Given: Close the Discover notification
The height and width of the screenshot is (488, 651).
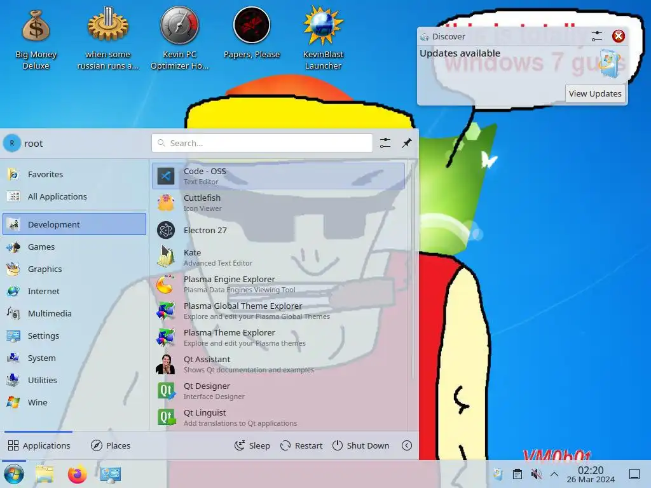Looking at the screenshot, I should tap(618, 36).
